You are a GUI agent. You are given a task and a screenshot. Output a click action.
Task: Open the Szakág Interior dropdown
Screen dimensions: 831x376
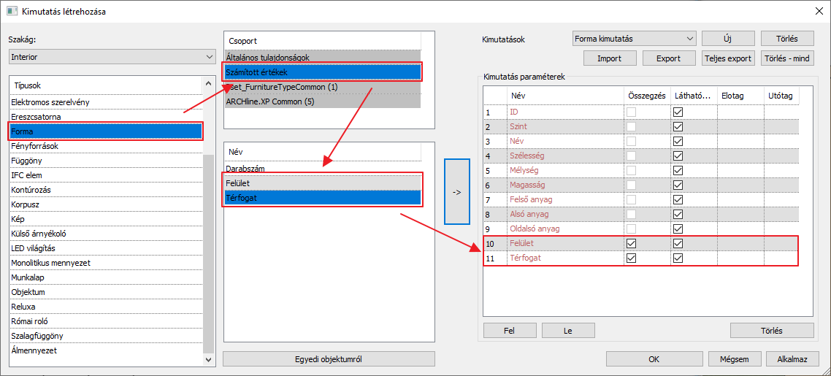point(112,56)
